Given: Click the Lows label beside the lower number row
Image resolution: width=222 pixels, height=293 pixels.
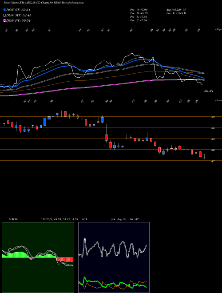Looking at the screenshot, I should click(x=218, y=101).
